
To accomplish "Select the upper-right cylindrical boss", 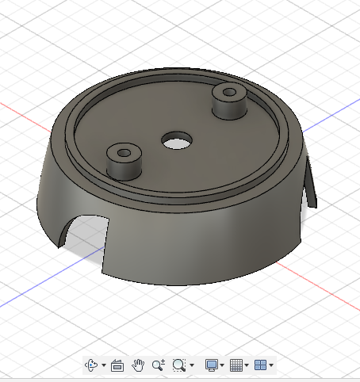I will click(229, 101).
